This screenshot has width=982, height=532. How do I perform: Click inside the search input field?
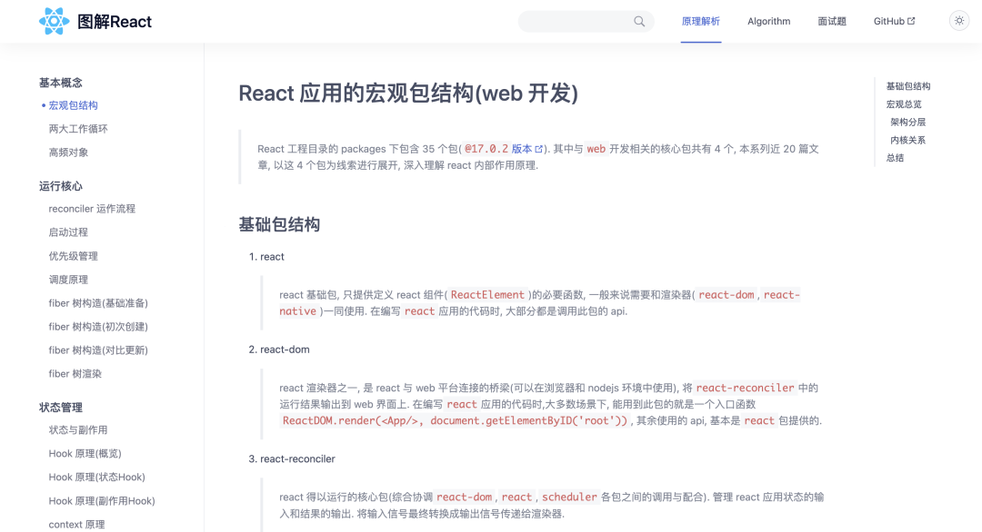click(x=582, y=21)
